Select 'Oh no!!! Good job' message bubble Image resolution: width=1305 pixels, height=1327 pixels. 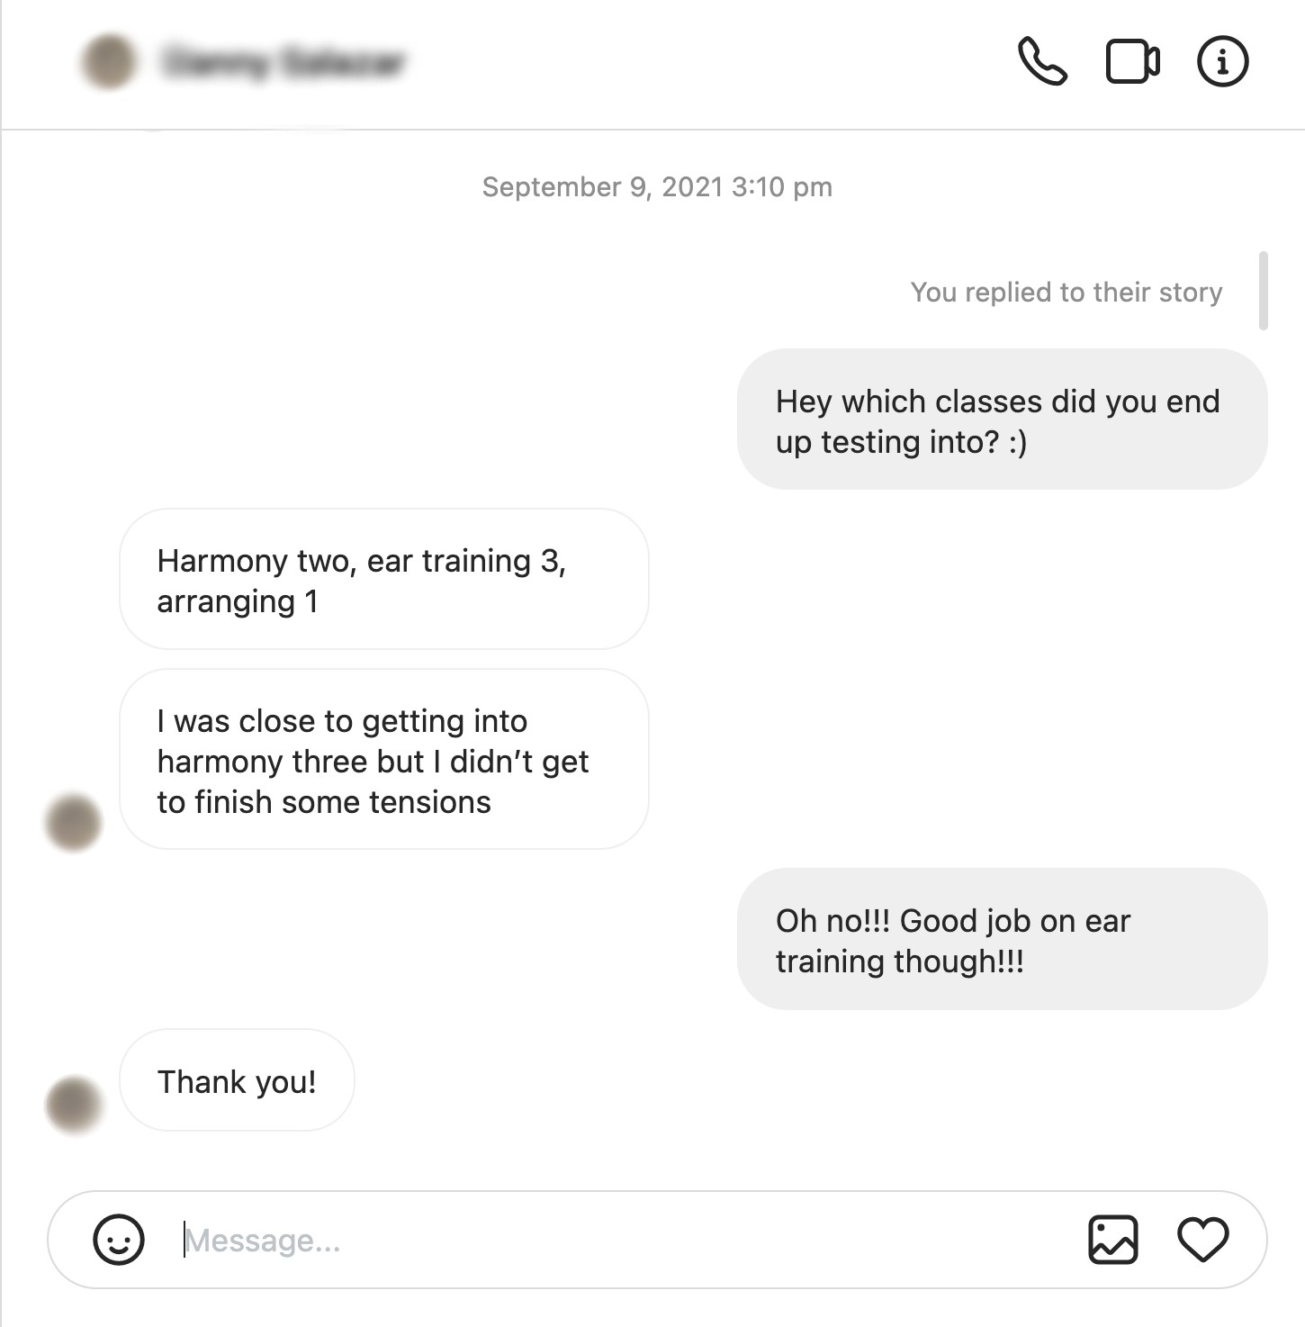pos(1002,939)
